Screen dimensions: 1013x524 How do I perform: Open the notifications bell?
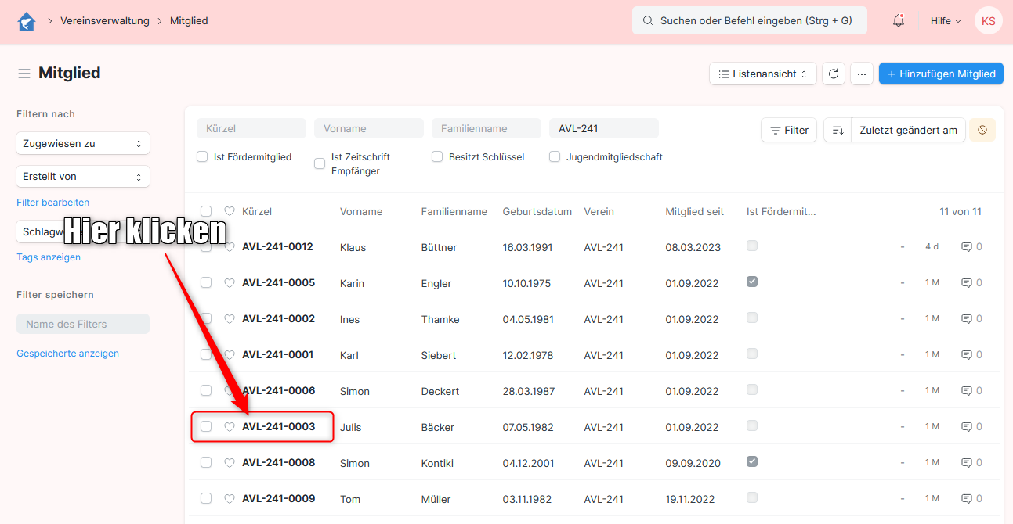[899, 21]
